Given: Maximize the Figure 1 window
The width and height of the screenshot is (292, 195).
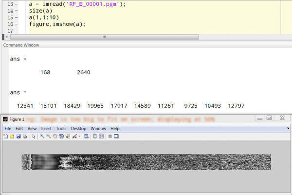Looking at the screenshot, I should click(x=269, y=118).
